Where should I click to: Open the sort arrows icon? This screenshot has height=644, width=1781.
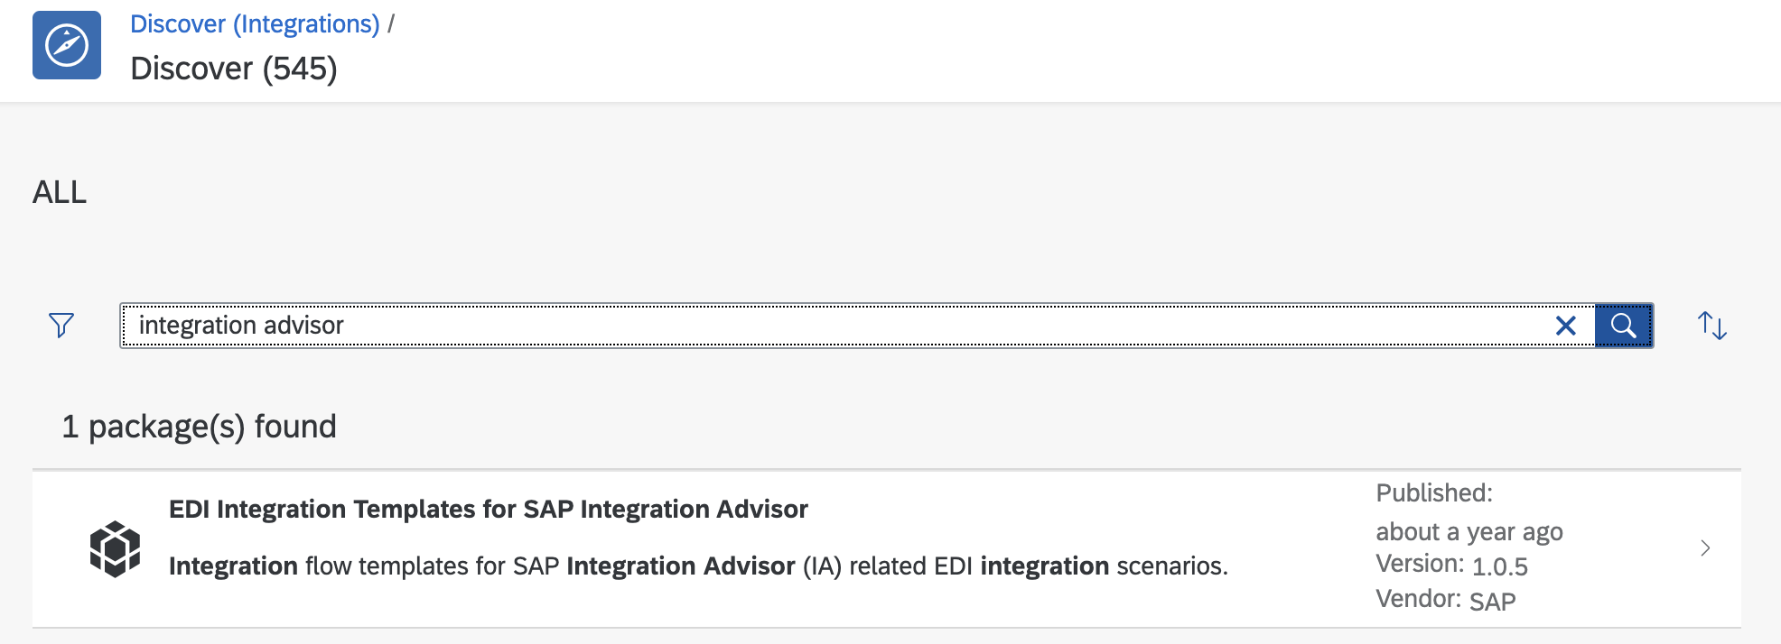[1711, 325]
